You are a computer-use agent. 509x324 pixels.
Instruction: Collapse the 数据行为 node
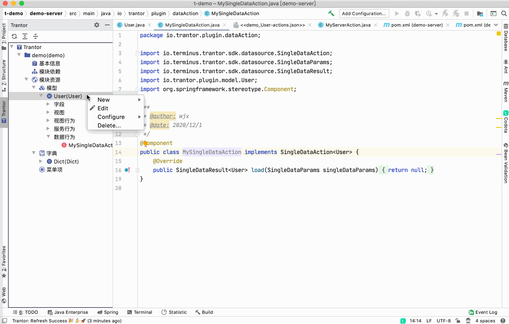[48, 137]
